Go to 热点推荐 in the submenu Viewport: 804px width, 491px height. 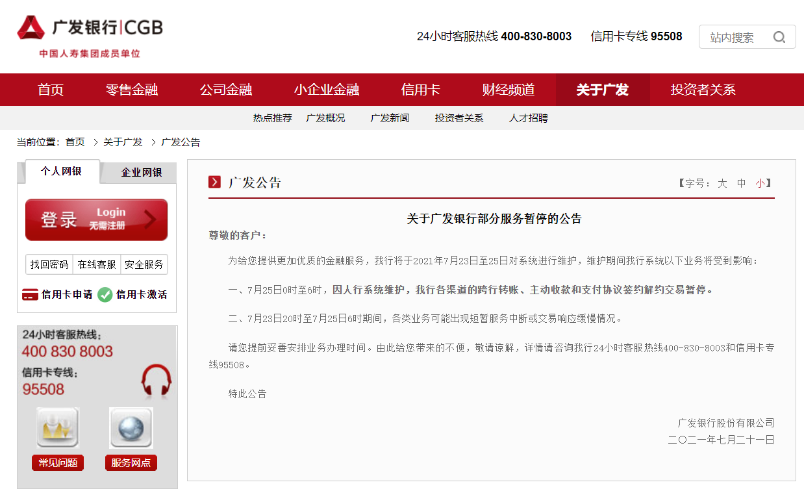273,118
